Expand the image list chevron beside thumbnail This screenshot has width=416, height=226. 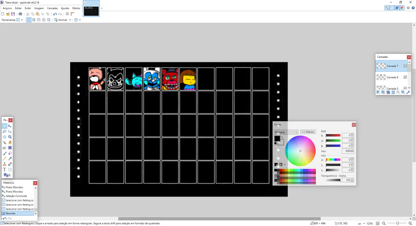[102, 8]
